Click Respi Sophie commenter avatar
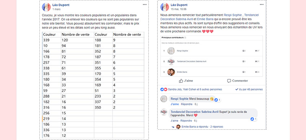This screenshot has height=140, width=306. tap(164, 99)
